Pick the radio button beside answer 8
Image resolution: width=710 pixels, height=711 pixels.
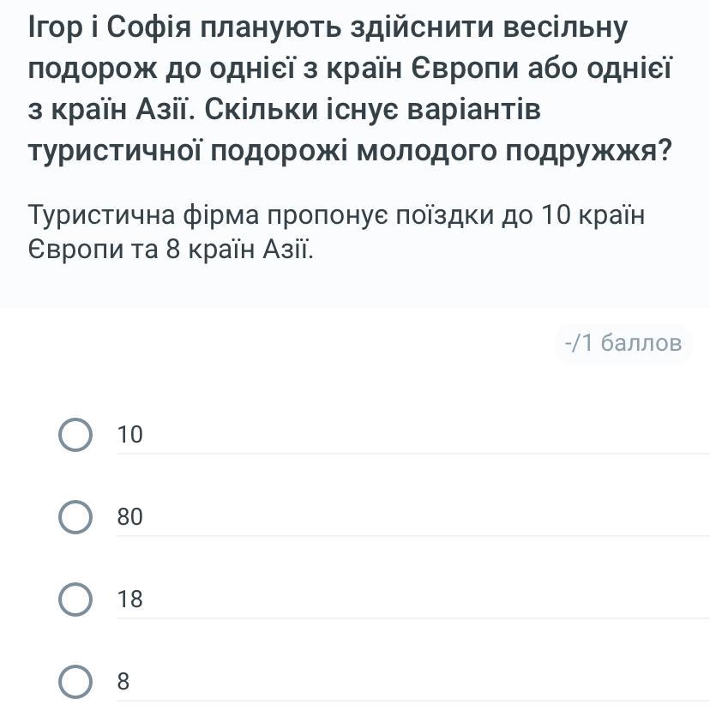pos(75,682)
